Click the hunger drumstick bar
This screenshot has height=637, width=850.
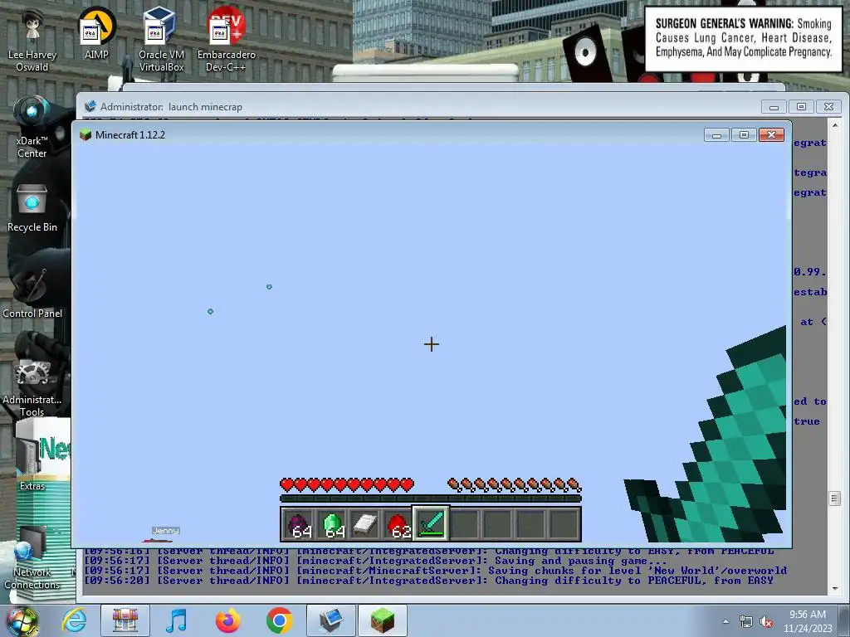click(x=514, y=484)
